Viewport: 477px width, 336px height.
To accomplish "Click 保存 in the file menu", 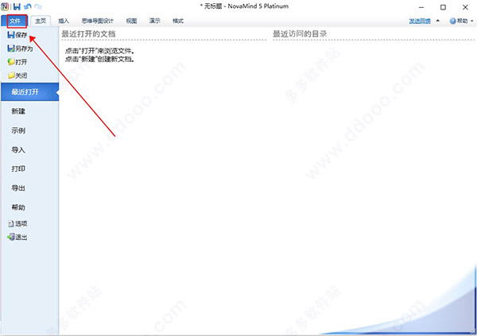I will coord(17,35).
